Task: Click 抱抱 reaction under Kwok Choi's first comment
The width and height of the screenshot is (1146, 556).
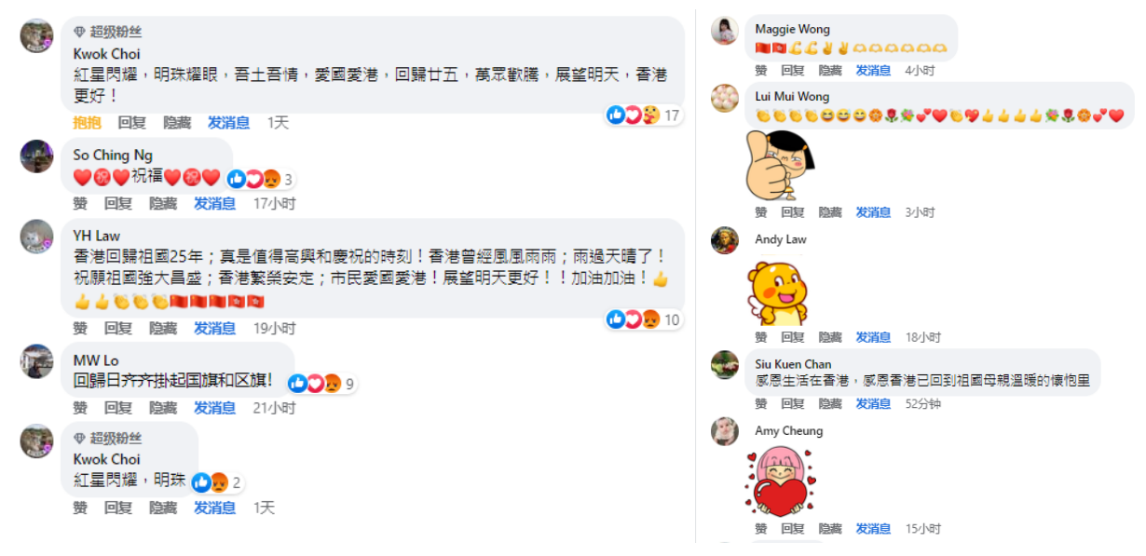Action: 87,123
